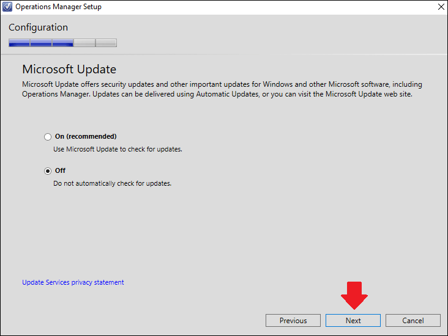The height and width of the screenshot is (336, 448).
Task: Continue setup with the Next button
Action: pos(353,321)
